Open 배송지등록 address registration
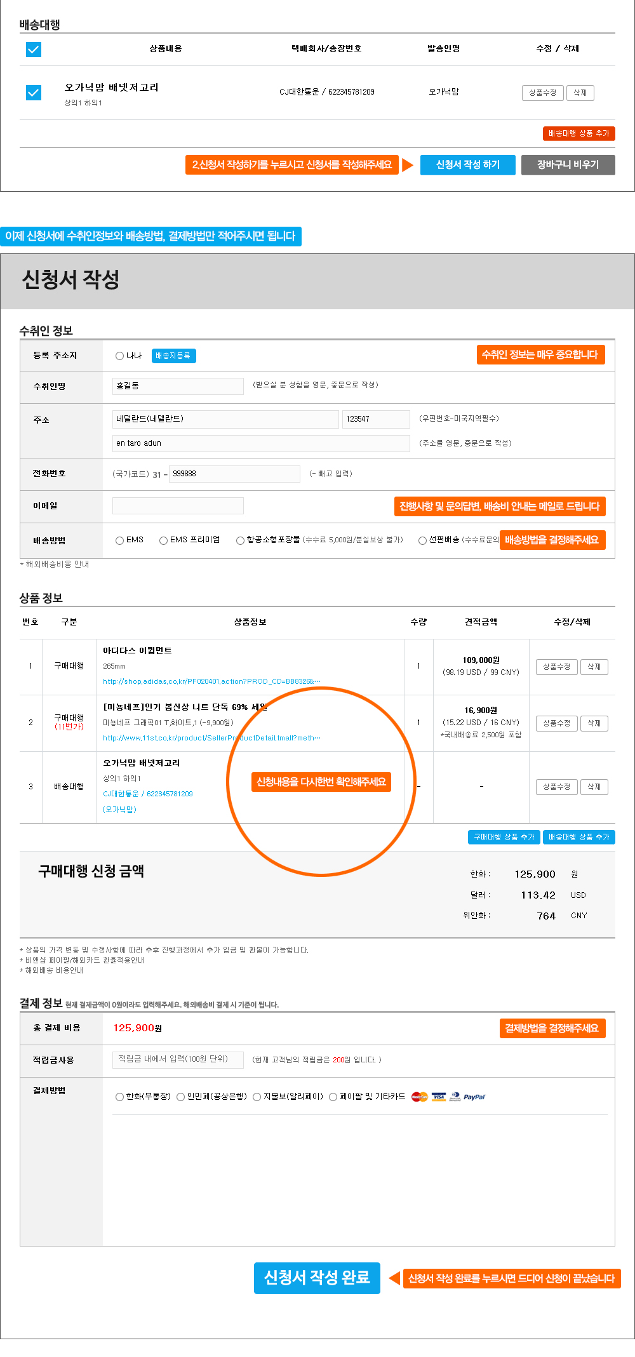This screenshot has height=1357, width=635. click(173, 356)
